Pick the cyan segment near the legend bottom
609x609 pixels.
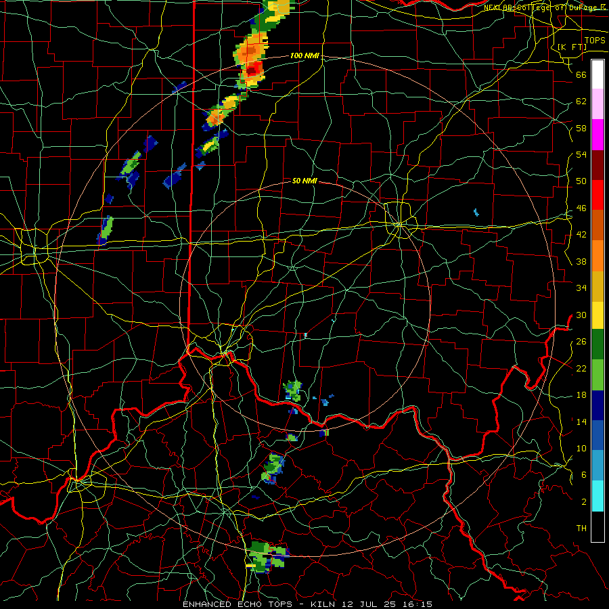click(x=597, y=495)
